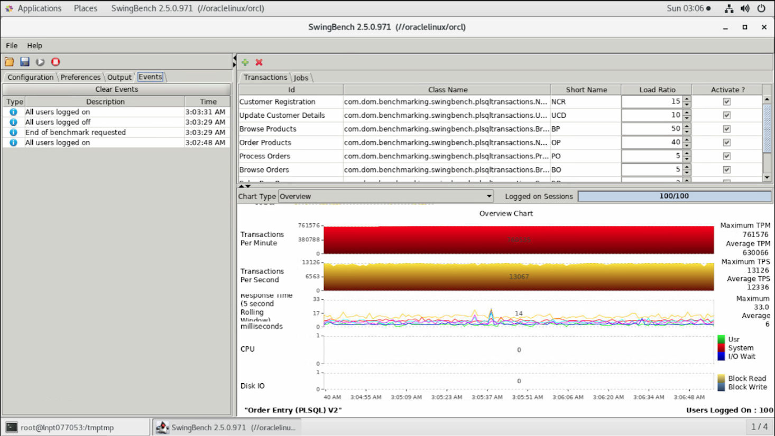Increase Customer Registration load ratio
The height and width of the screenshot is (436, 775).
pyautogui.click(x=687, y=99)
